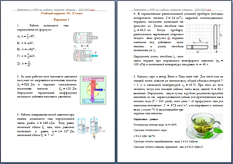The height and width of the screenshot is (164, 233).
Task: Click the pink heater box in the diagram
Action: click(93, 79)
